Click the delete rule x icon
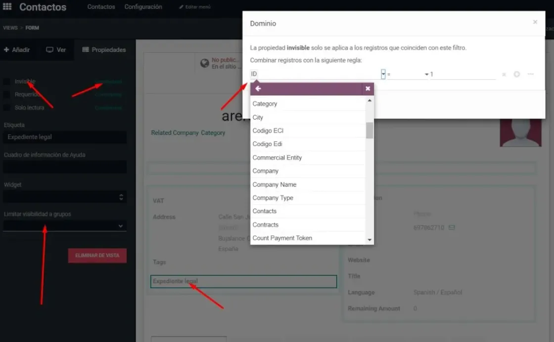 point(504,75)
